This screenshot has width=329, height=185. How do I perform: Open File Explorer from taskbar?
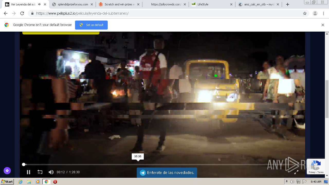coord(29,182)
